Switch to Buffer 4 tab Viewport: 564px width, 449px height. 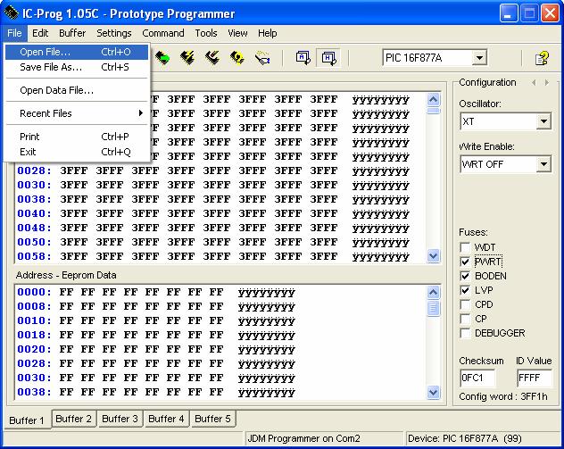click(166, 419)
